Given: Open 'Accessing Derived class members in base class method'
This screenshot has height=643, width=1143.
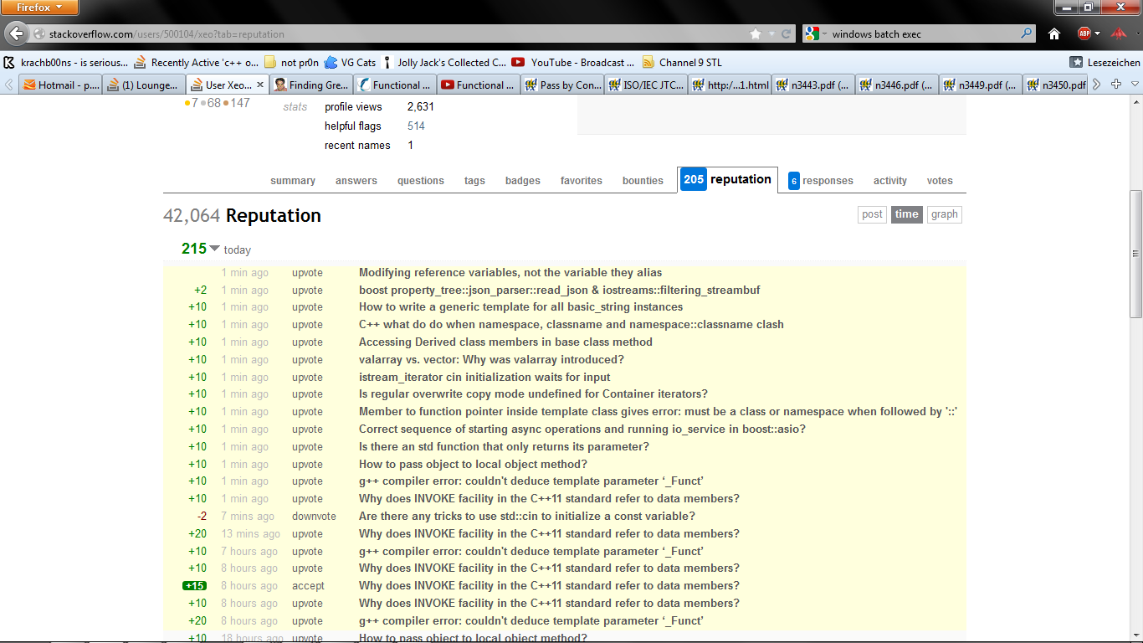Looking at the screenshot, I should tap(505, 342).
